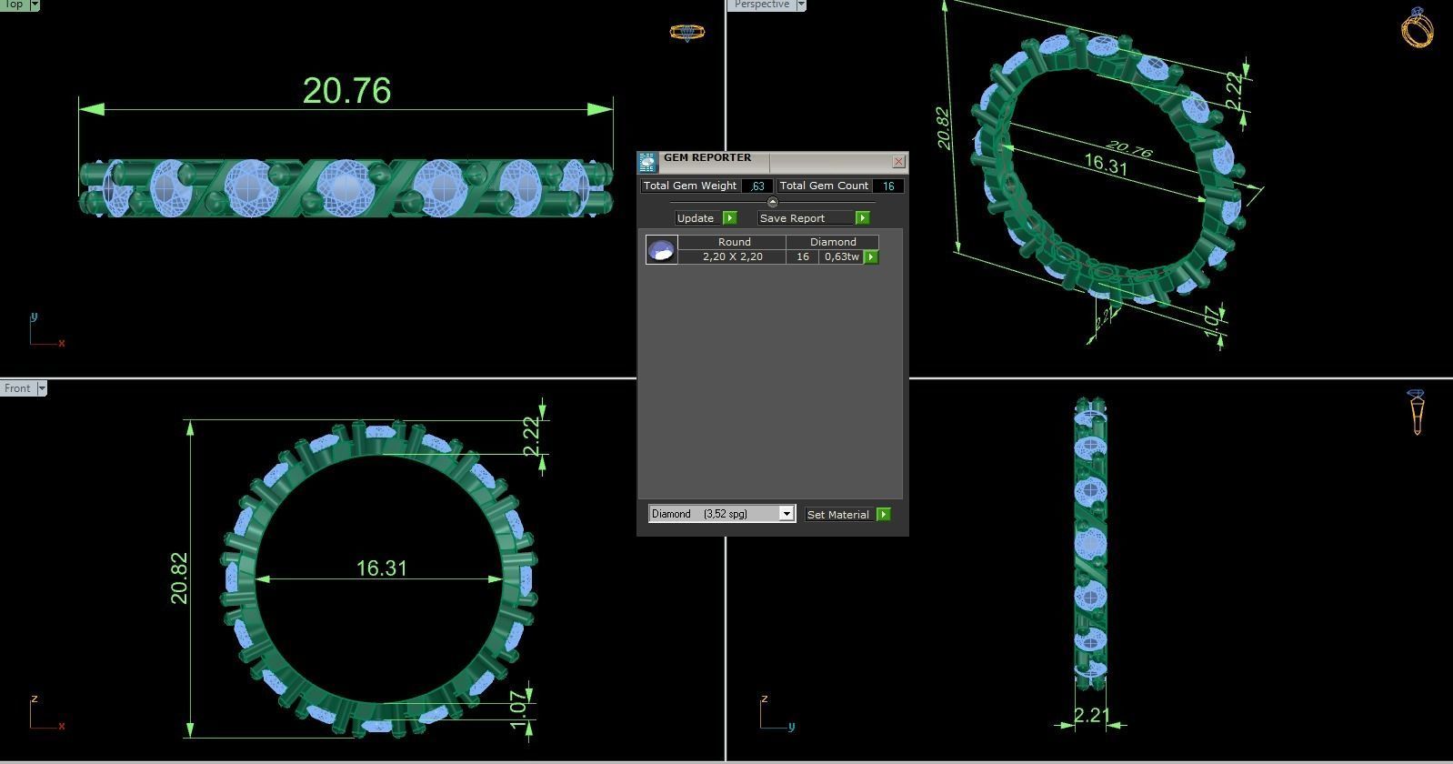The image size is (1453, 764).
Task: Close the Gem Reporter panel
Action: (x=898, y=162)
